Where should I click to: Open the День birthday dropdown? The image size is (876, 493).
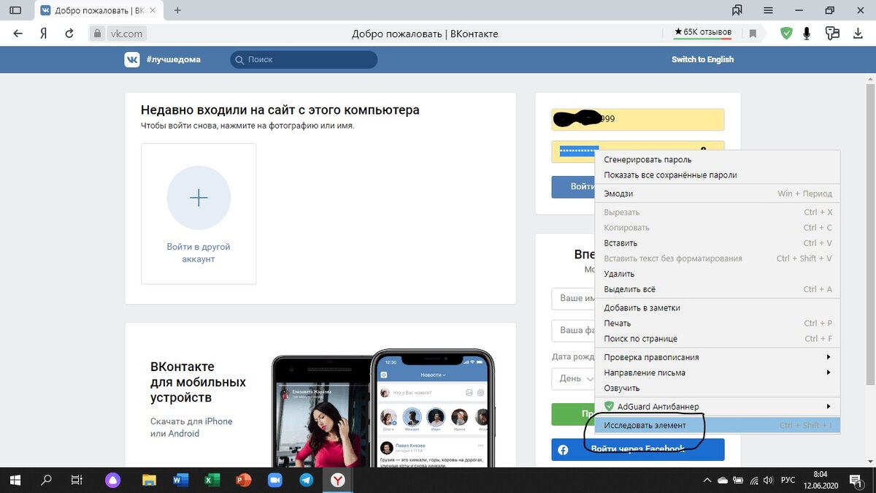[574, 378]
